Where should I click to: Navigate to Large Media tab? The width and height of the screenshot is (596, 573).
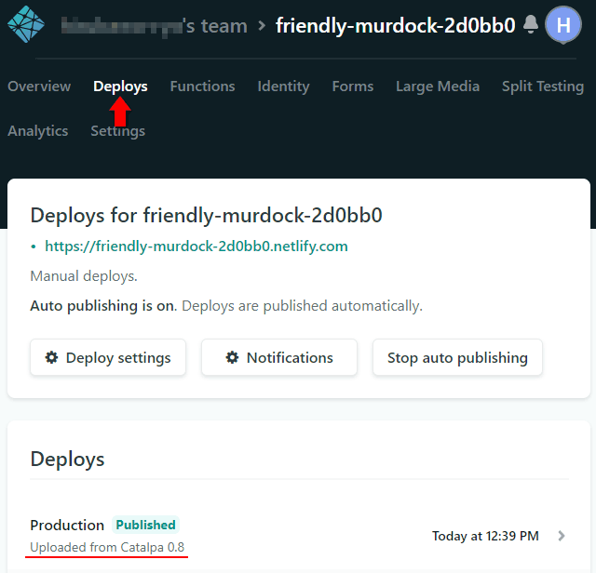point(438,87)
